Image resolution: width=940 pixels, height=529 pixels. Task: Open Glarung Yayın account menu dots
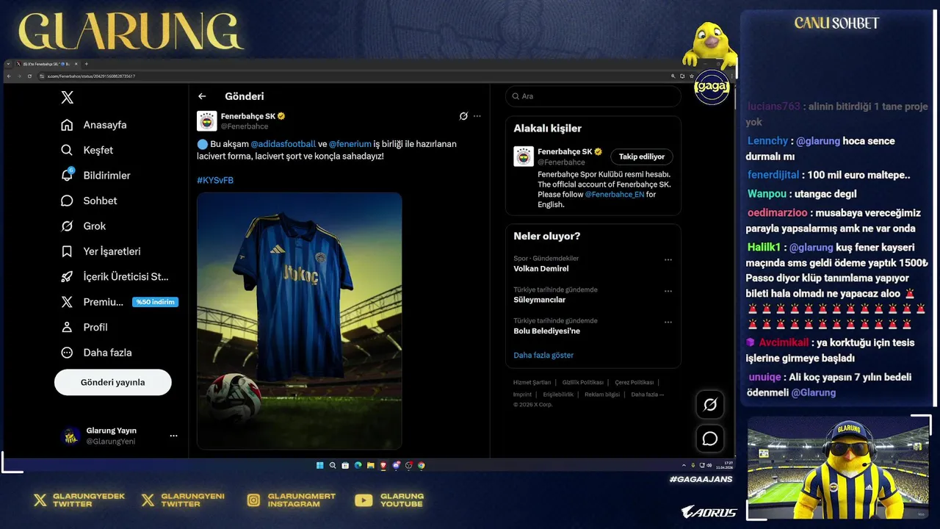173,436
